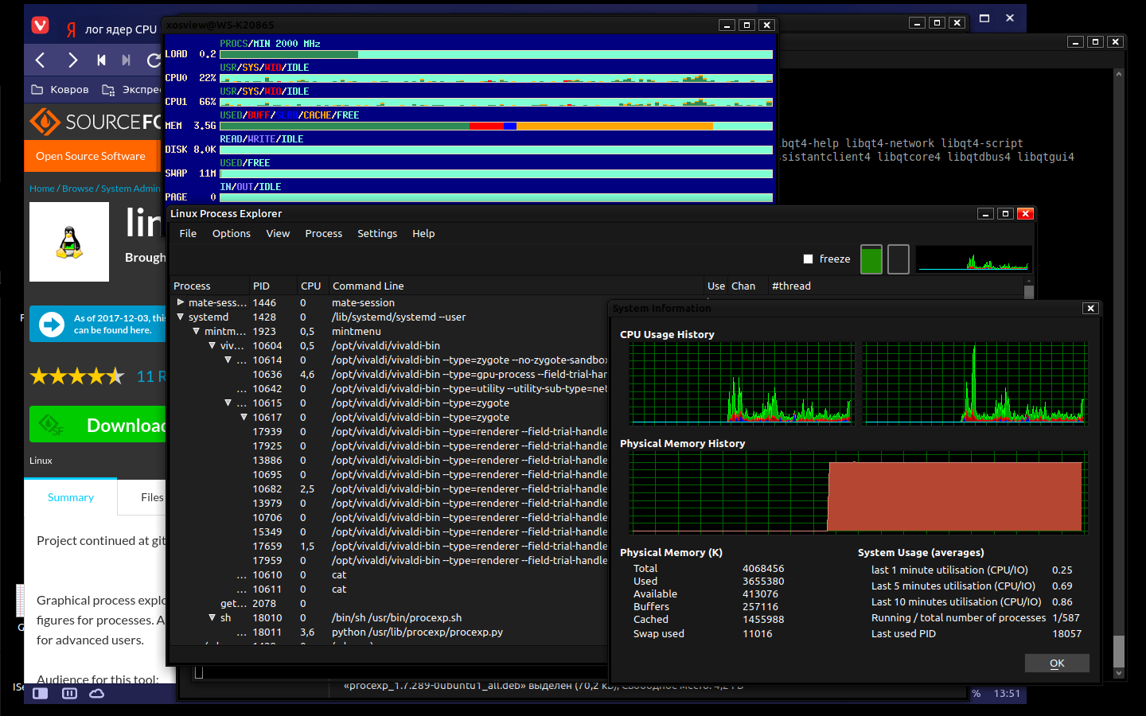The image size is (1146, 716).
Task: Open the Ковров bookmark folder
Action: (x=60, y=89)
